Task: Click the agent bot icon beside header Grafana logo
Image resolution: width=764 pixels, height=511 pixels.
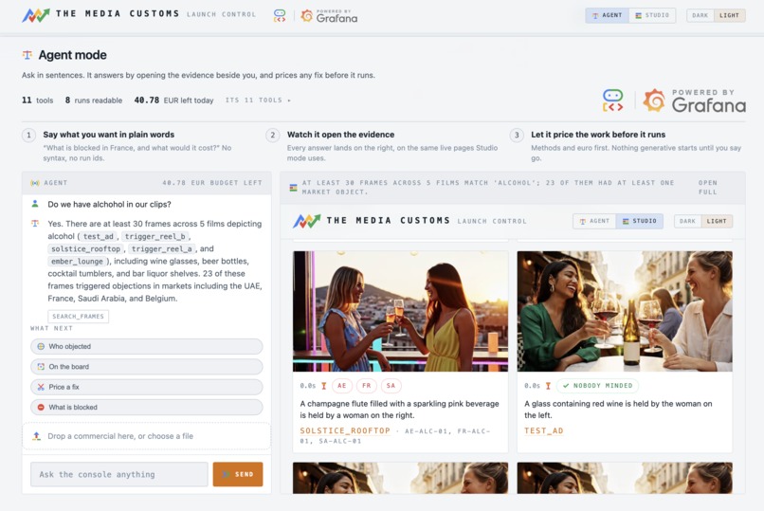Action: point(280,16)
